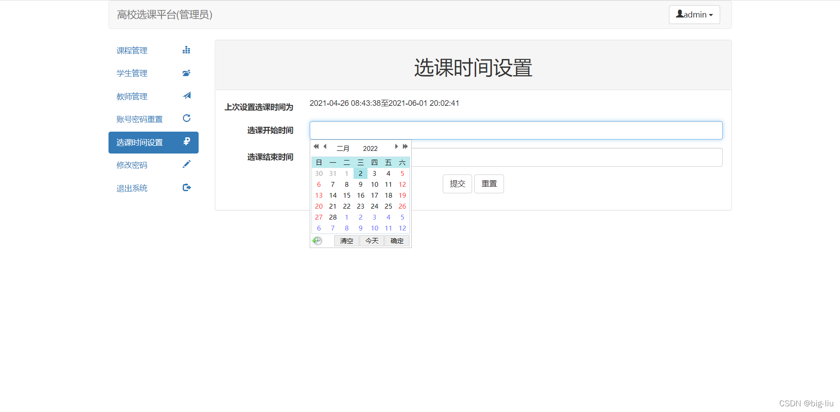
Task: Select highlighted date 2 in February
Action: (360, 174)
